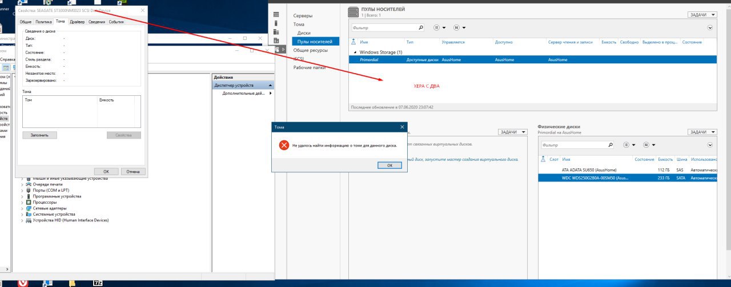Click search magnifier in pools filter
Screen dimensions: 731x287
[x=421, y=27]
